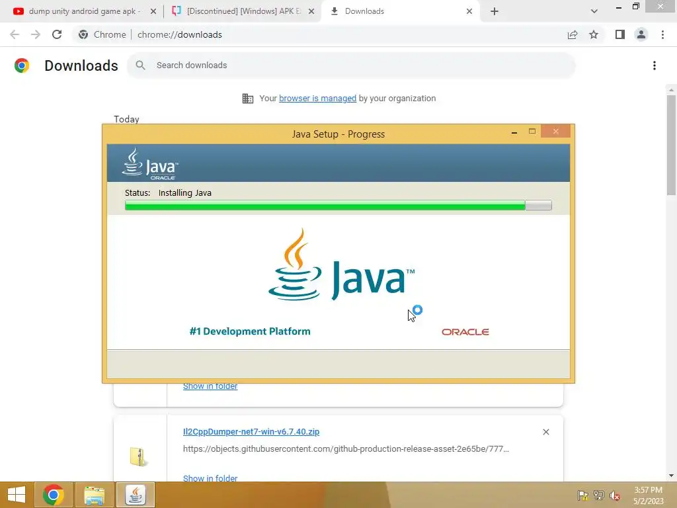This screenshot has height=508, width=677.
Task: Click scrollbar down arrow
Action: click(x=671, y=476)
